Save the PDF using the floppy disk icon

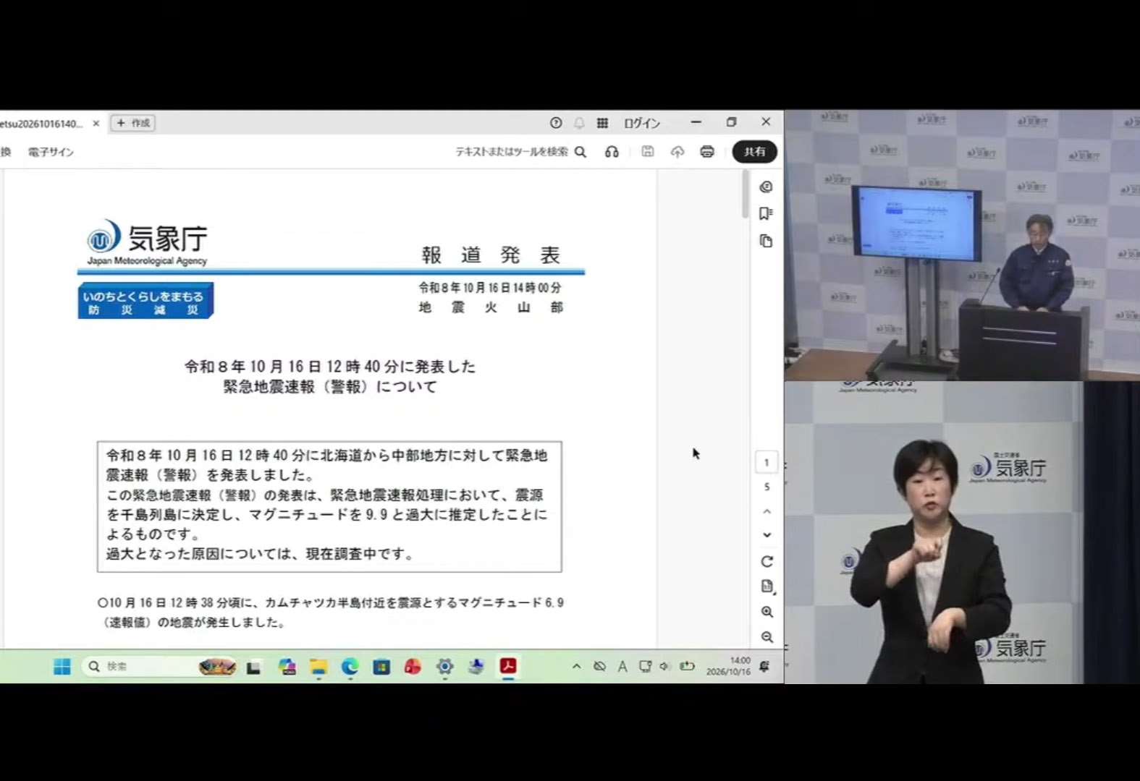click(x=648, y=152)
